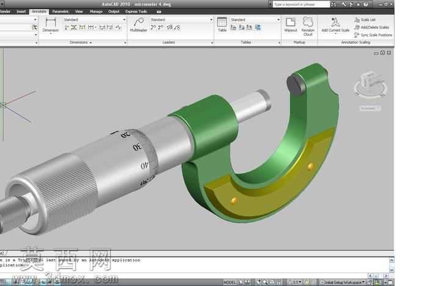
Task: Click the first dimension tool icon under Standard
Action: (67, 27)
